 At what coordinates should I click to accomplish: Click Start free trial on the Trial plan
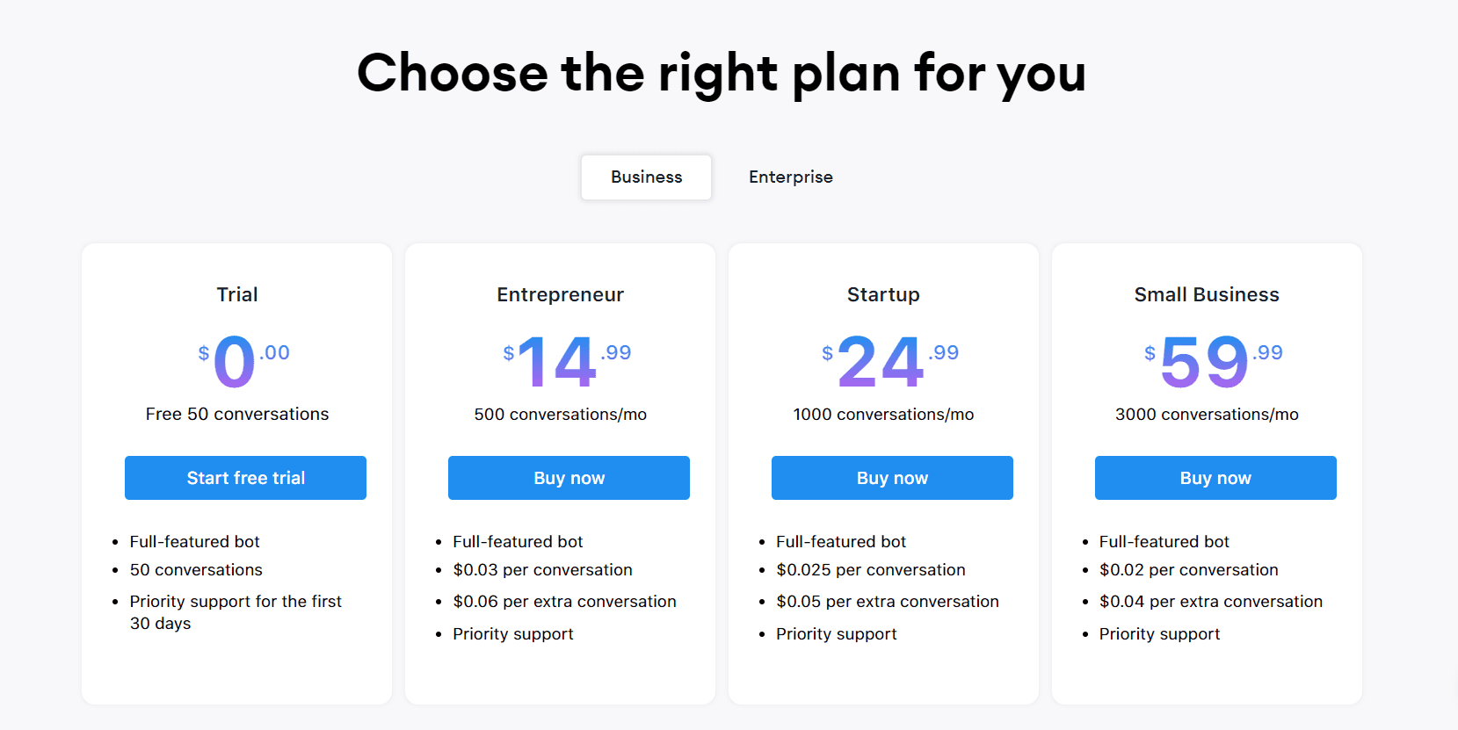click(x=245, y=477)
